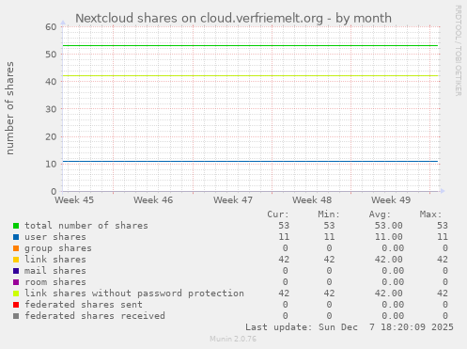Screen dimensions: 467x349
Task: Select the 'user shares' legend label
Action: coord(55,237)
